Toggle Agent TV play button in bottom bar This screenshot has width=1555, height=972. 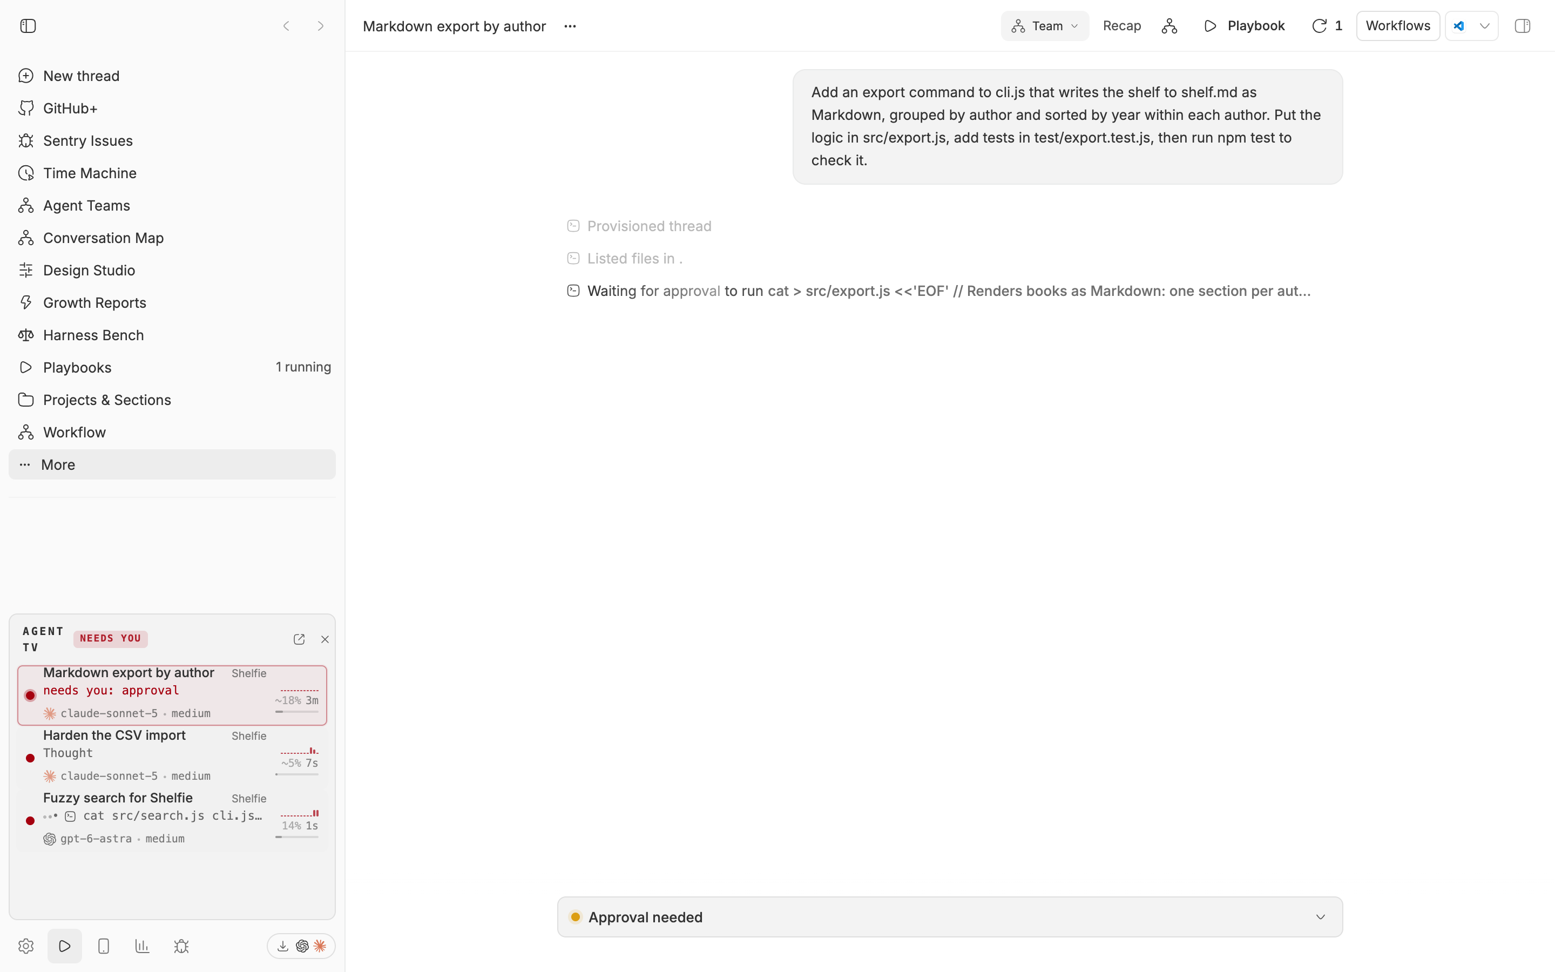[x=64, y=946]
